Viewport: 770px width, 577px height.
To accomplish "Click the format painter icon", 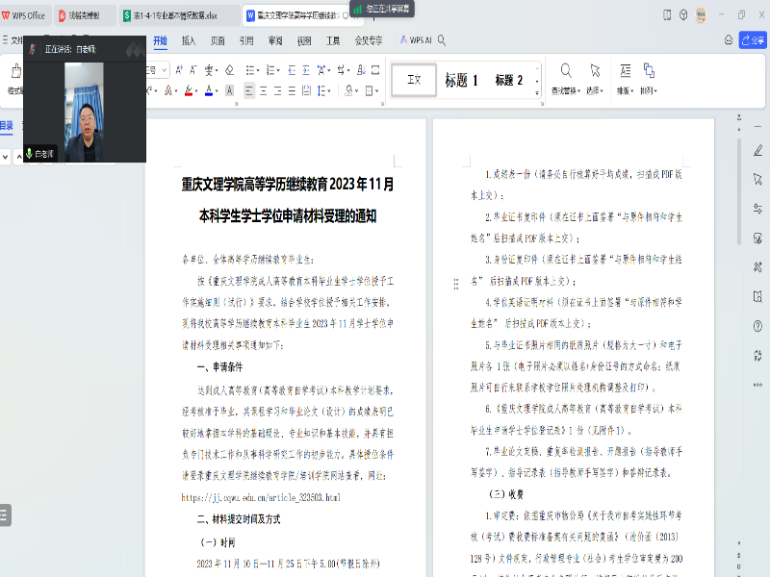I will click(x=15, y=73).
